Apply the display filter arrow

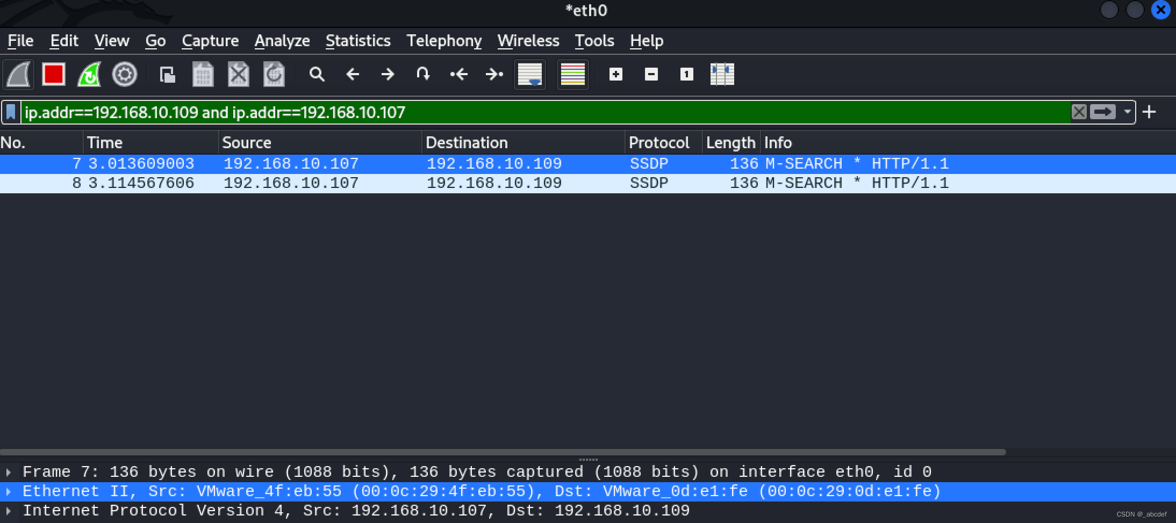(1103, 112)
